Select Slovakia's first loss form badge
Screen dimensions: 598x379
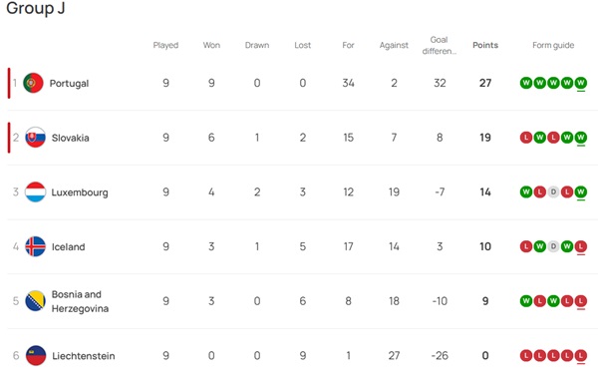coord(526,138)
